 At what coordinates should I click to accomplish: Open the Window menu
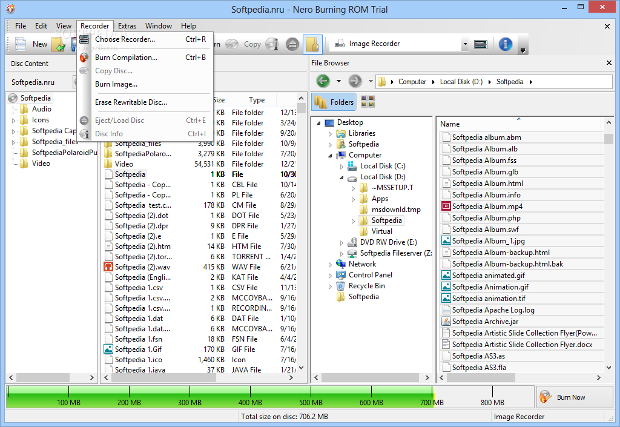pos(158,25)
